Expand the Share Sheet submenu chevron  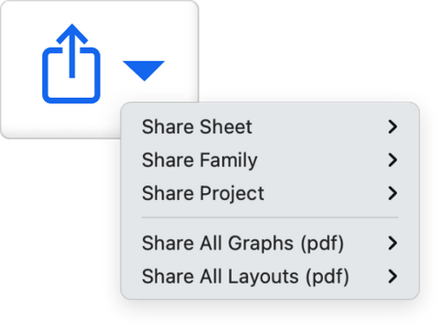tap(392, 127)
